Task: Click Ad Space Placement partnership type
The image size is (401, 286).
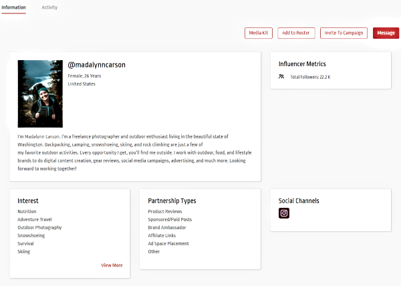Action: (x=168, y=244)
